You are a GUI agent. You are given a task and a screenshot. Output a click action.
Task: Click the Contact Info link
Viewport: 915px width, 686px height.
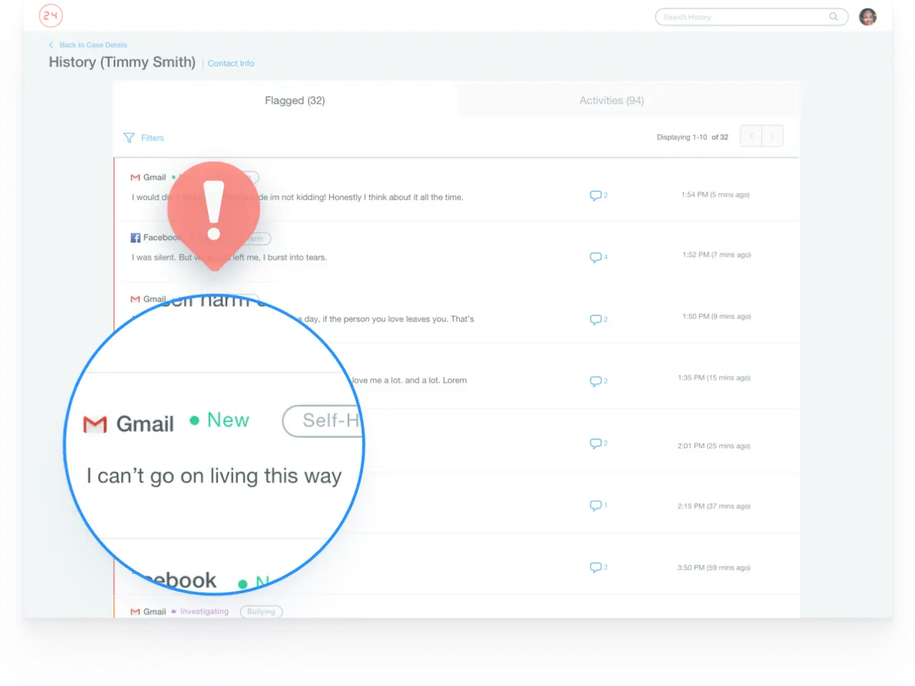[x=230, y=63]
